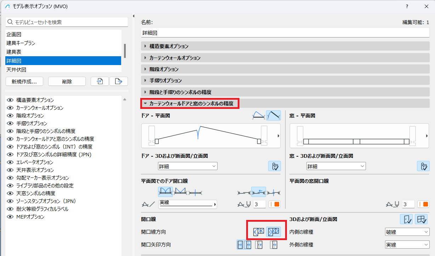This screenshot has width=435, height=256.
Task: Hide 階段オプション via its eye icon
Action: click(x=10, y=116)
